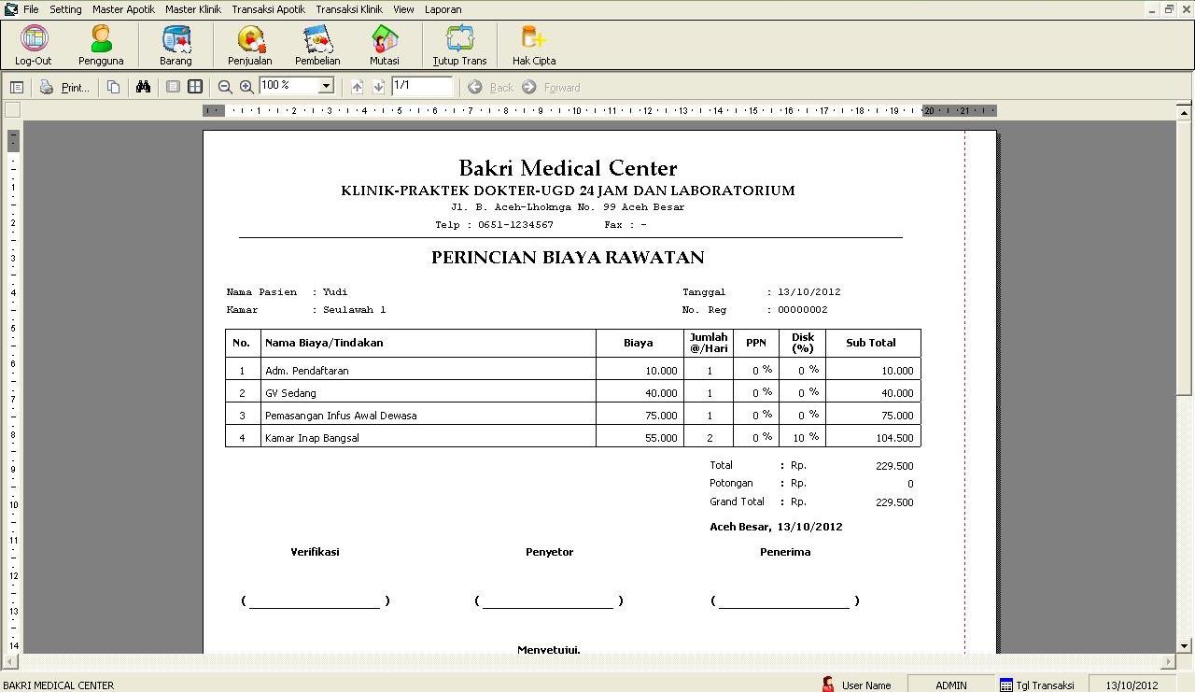The height and width of the screenshot is (692, 1195).
Task: Click Pemasangan Infus Awal Dewasa row
Action: (341, 416)
